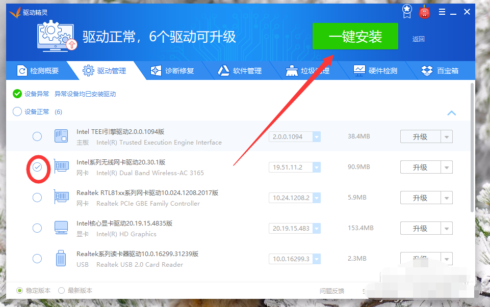Viewport: 490px width, 307px height.
Task: Click the USB icon for Realtek card reader
Action: pyautogui.click(x=61, y=258)
